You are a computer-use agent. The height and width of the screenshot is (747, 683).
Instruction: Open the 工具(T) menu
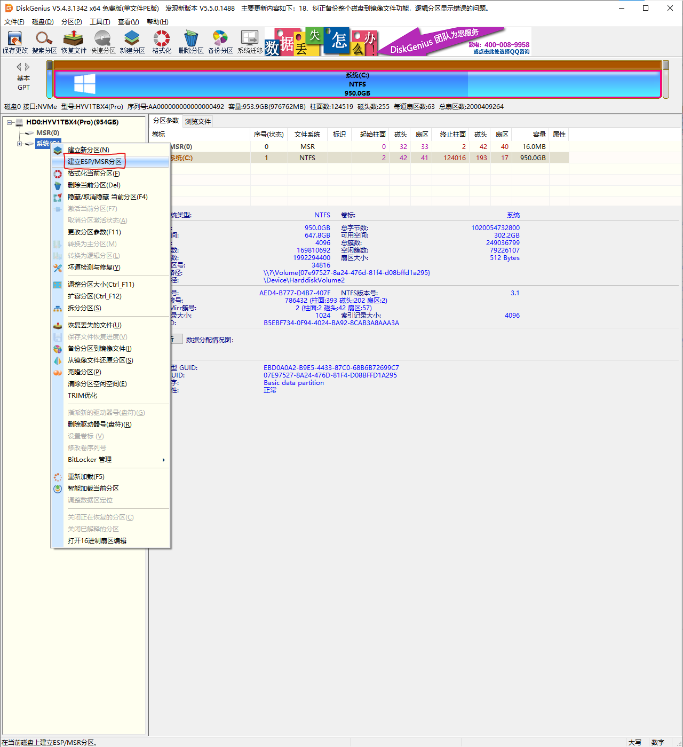[100, 22]
